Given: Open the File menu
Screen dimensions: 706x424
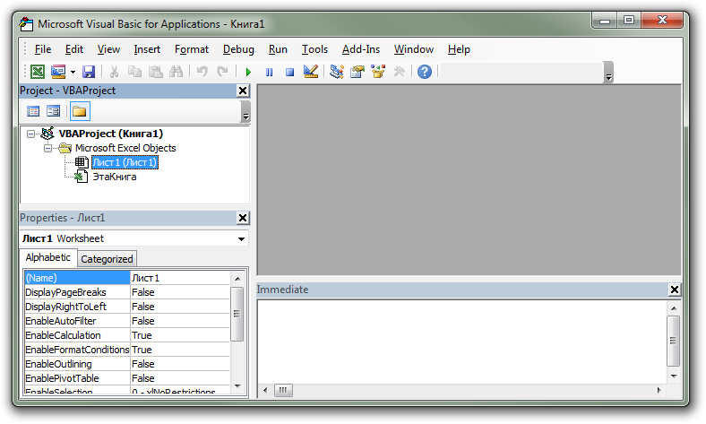Looking at the screenshot, I should tap(43, 49).
